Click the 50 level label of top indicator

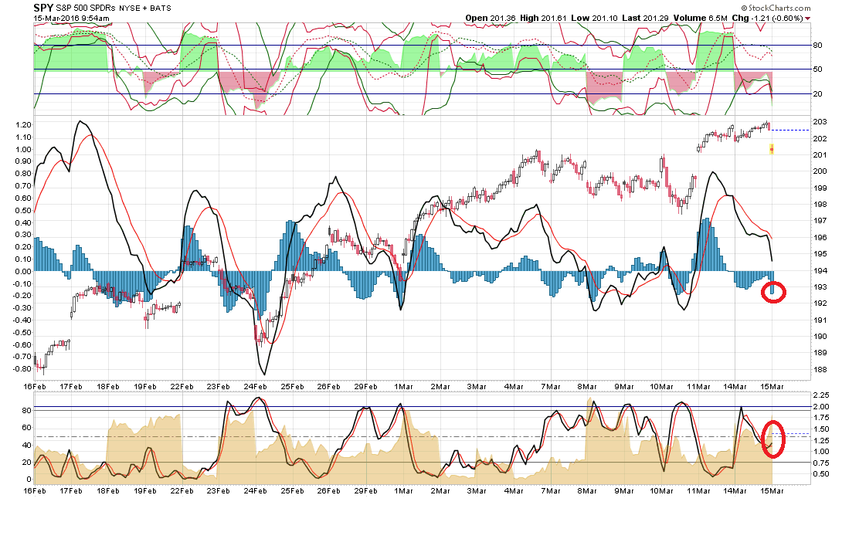tap(817, 69)
